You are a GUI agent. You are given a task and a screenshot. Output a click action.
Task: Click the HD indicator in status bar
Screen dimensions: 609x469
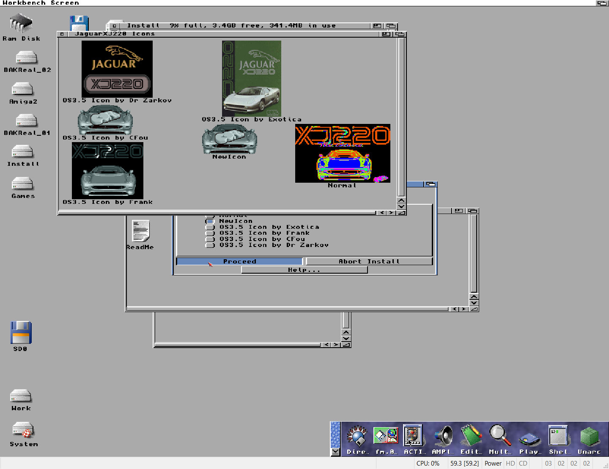click(510, 463)
